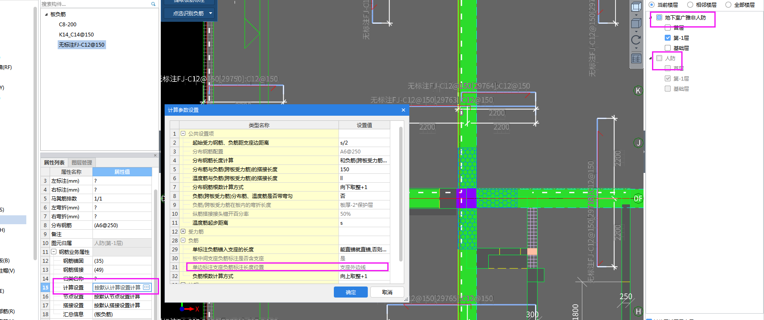This screenshot has width=764, height=320.
Task: Click the 温度筋起步距离 row in dialog
Action: coord(280,223)
